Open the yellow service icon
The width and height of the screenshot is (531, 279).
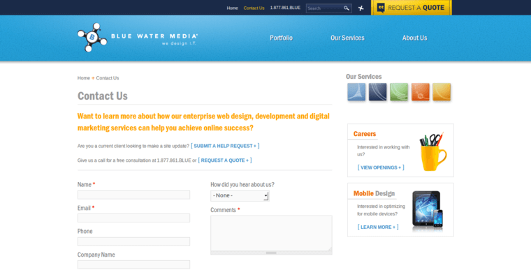[x=442, y=92]
